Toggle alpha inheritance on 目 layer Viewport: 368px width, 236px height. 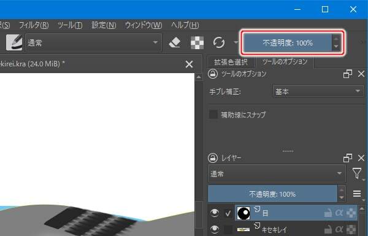click(351, 213)
